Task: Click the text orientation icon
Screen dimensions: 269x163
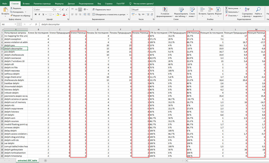Action: point(85,9)
